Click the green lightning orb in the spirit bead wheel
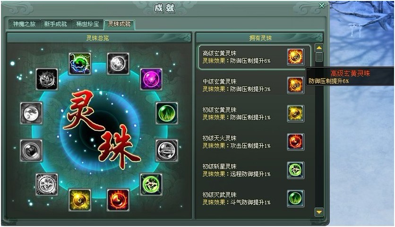 coord(80,63)
